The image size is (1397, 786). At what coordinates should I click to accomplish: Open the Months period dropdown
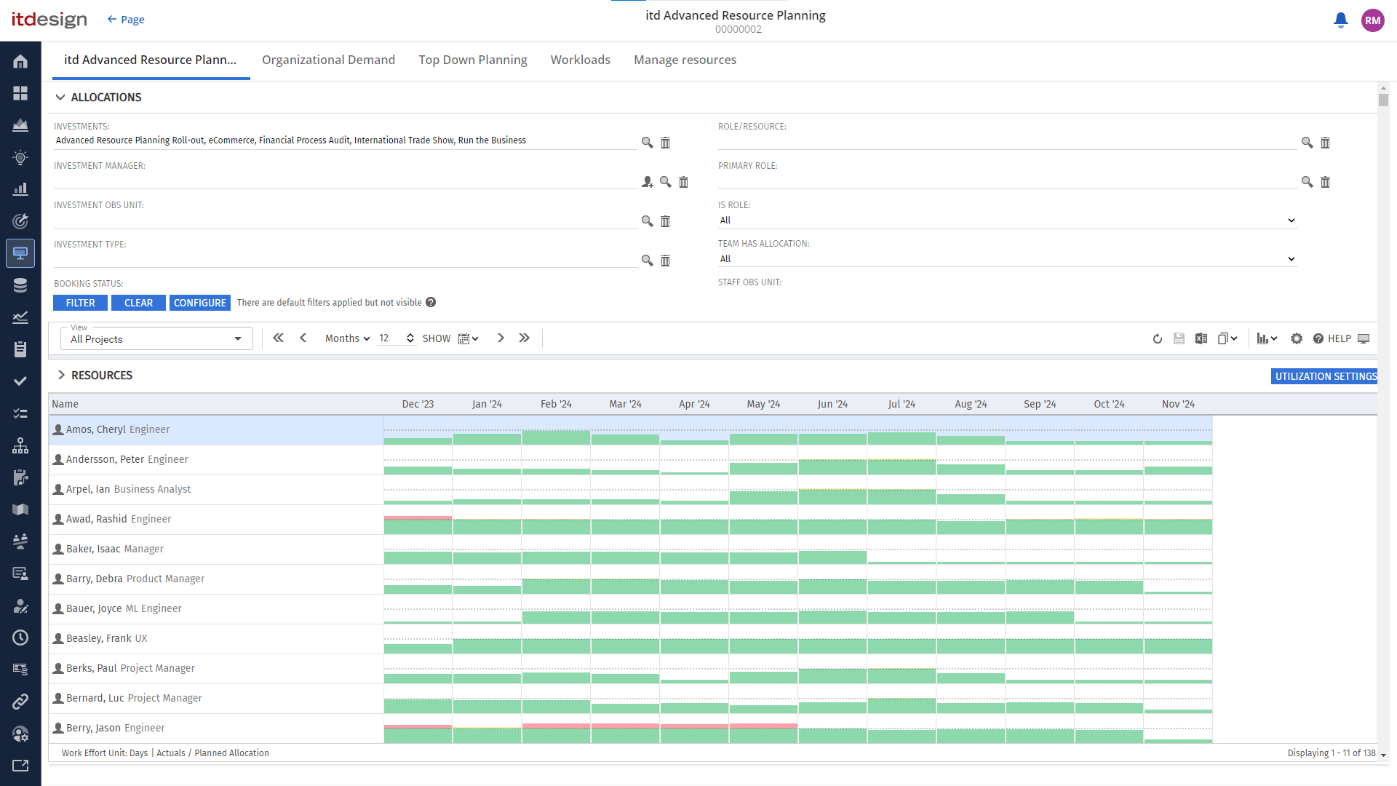[x=347, y=338]
